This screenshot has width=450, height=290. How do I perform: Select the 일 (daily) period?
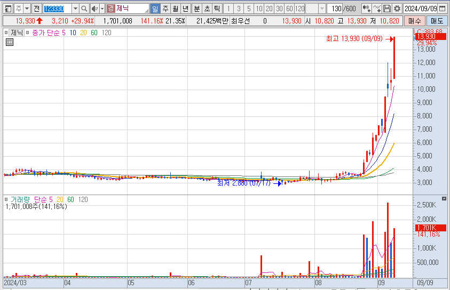click(155, 9)
